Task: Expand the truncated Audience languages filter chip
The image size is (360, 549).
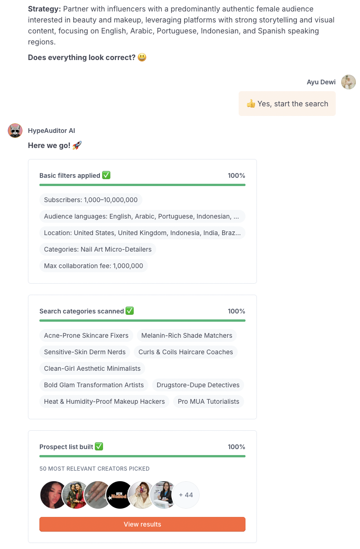Action: (x=142, y=216)
